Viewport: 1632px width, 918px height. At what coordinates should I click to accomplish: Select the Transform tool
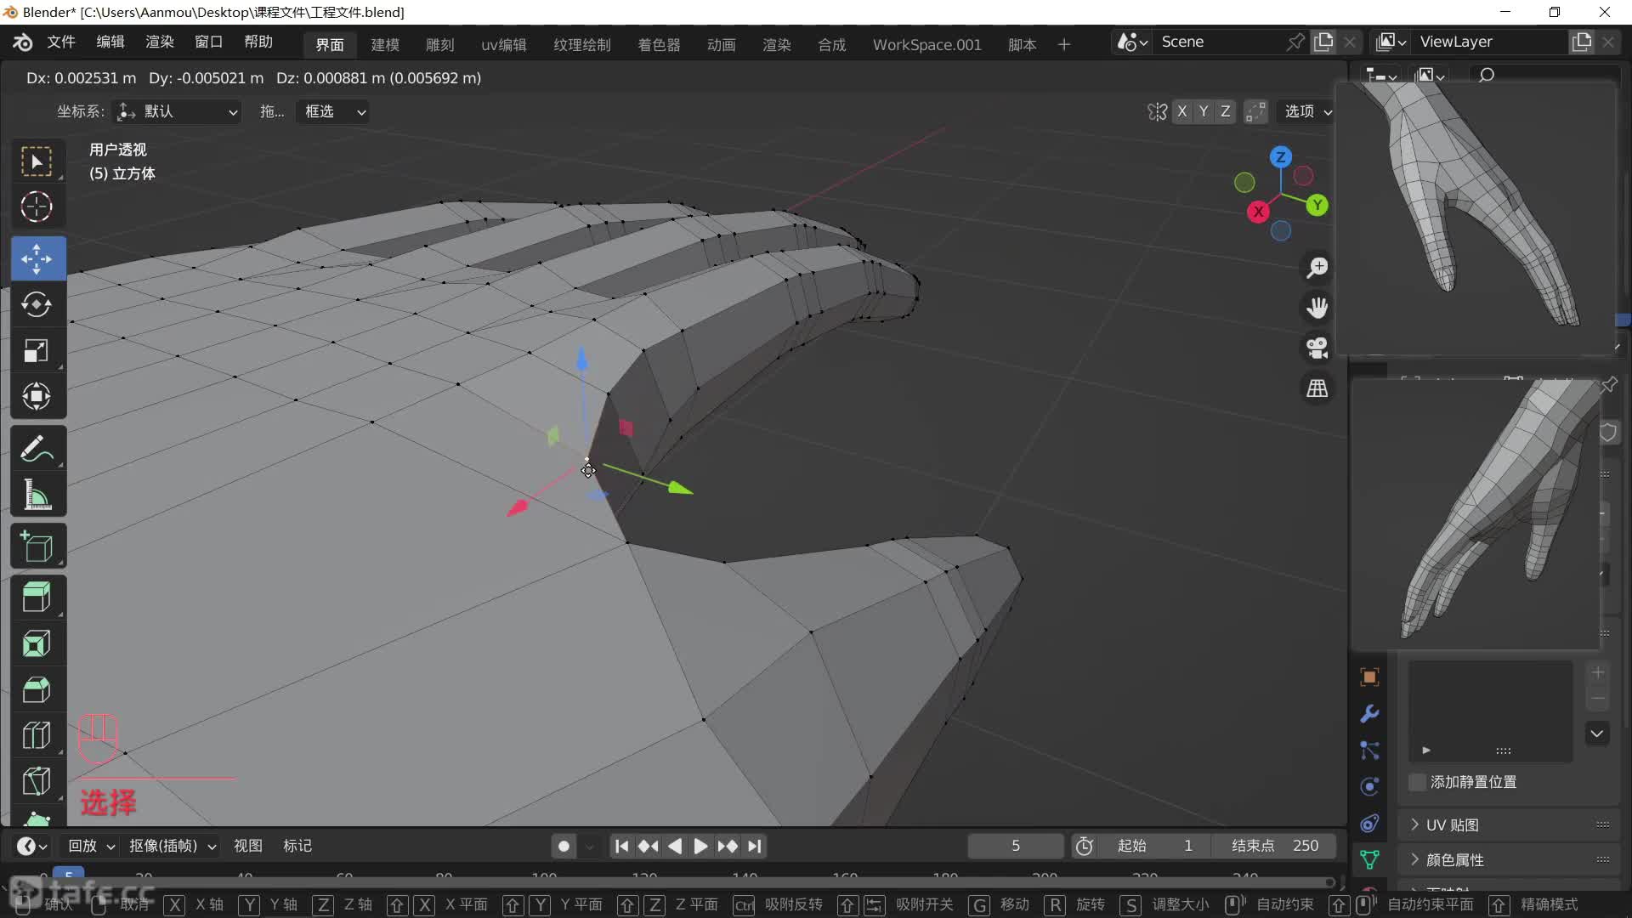37,396
